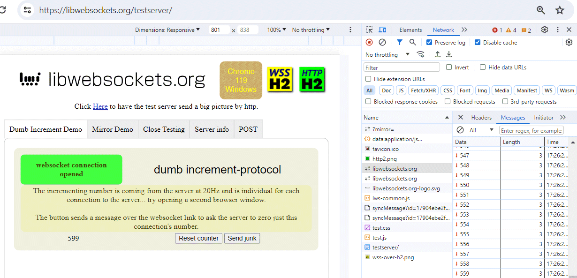
Task: Import a HAR file with upload arrow
Action: pos(438,54)
